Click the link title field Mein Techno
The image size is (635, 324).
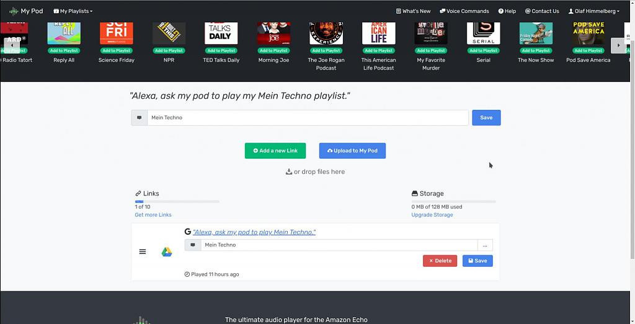coord(339,245)
